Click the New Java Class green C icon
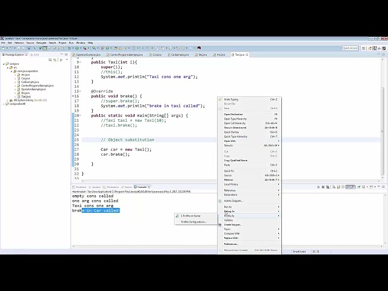Screen dimensions: 388x291 pos(107,48)
